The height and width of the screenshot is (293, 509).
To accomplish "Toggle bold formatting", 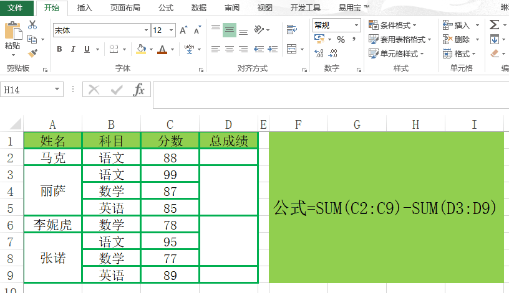I will coord(59,49).
